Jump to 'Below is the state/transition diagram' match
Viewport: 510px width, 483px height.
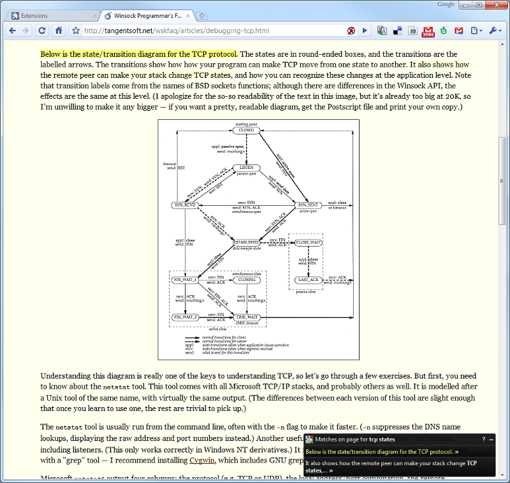(x=382, y=452)
